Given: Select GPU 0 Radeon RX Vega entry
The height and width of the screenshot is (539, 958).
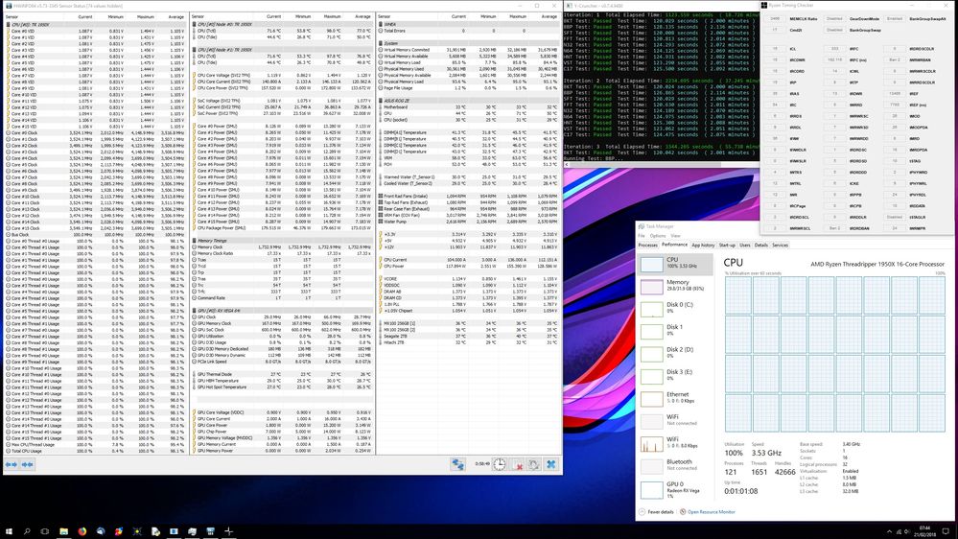Looking at the screenshot, I should [x=675, y=489].
